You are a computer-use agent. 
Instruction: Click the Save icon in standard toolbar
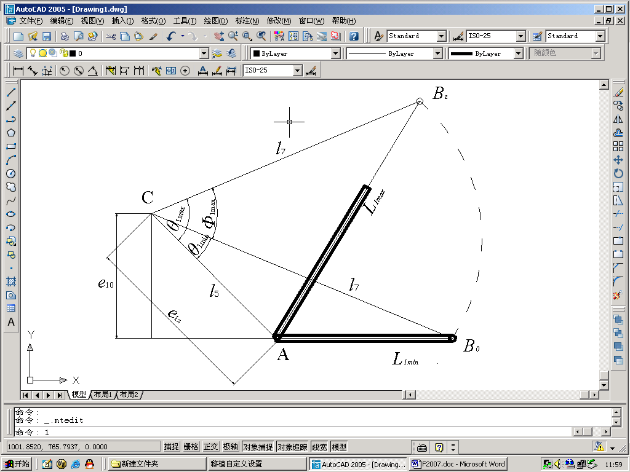[x=47, y=36]
